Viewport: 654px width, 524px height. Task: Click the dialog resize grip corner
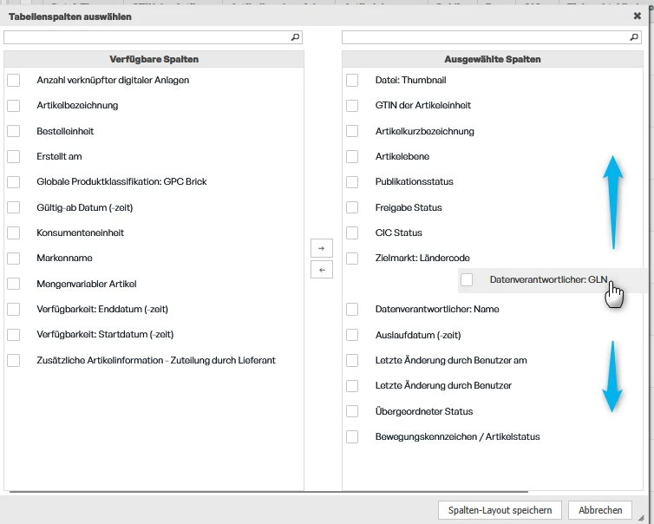point(641,518)
